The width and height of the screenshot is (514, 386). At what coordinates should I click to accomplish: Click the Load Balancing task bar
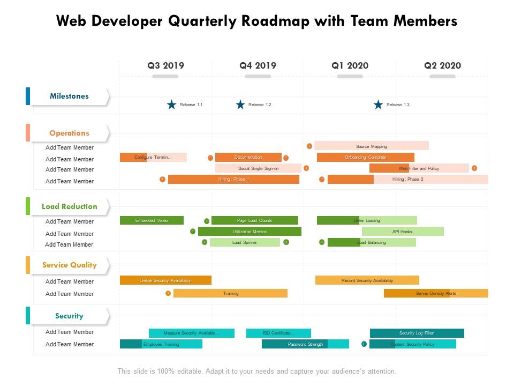click(x=372, y=242)
